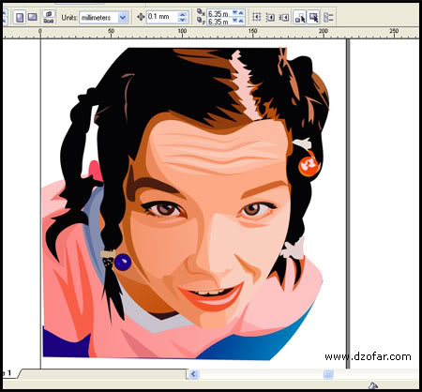The width and height of the screenshot is (422, 392).
Task: Open the Options dialog icon in property bar
Action: pyautogui.click(x=328, y=18)
